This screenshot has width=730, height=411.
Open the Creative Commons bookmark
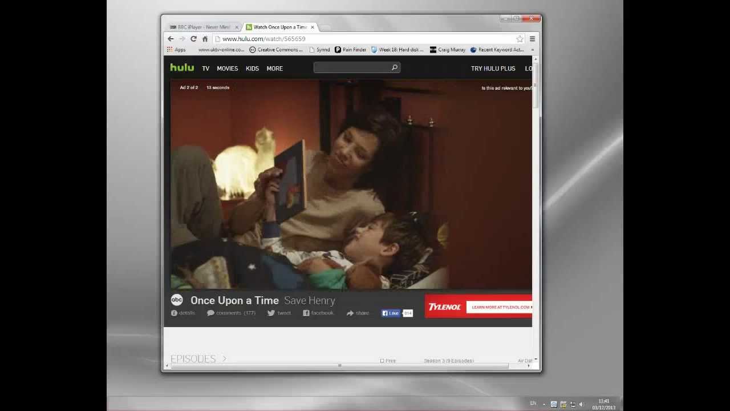click(x=276, y=50)
